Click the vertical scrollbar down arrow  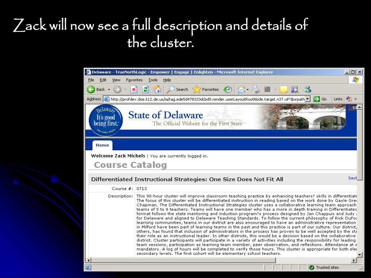coord(360,254)
